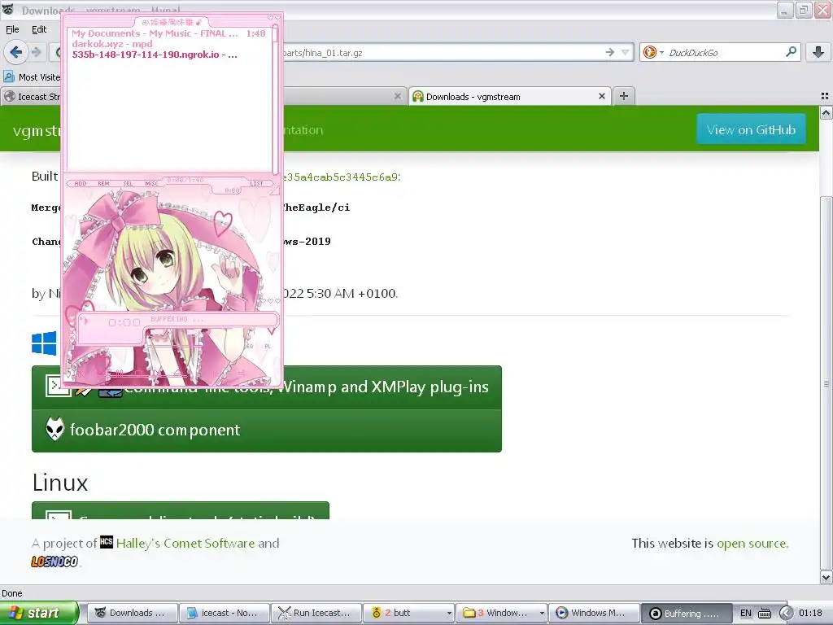This screenshot has width=833, height=625.
Task: Switch to the Icecast Streaming tab
Action: pos(32,97)
